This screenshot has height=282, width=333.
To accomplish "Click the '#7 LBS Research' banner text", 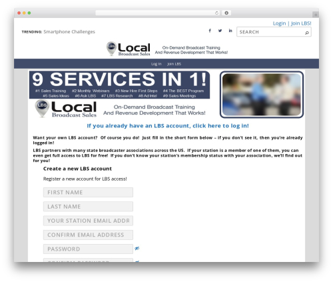I will [x=117, y=96].
